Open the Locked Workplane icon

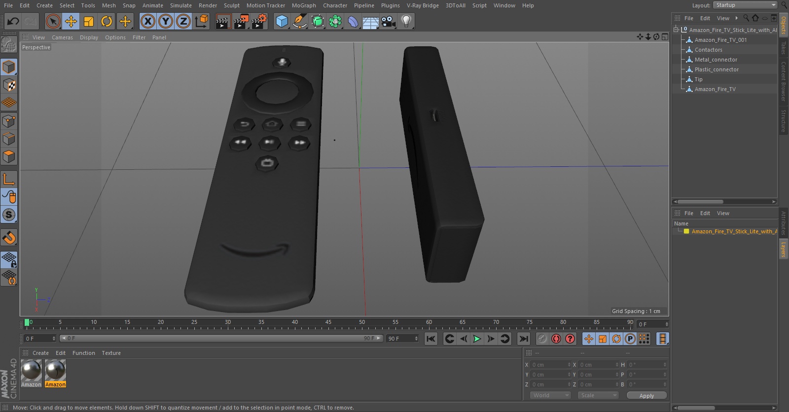9,259
